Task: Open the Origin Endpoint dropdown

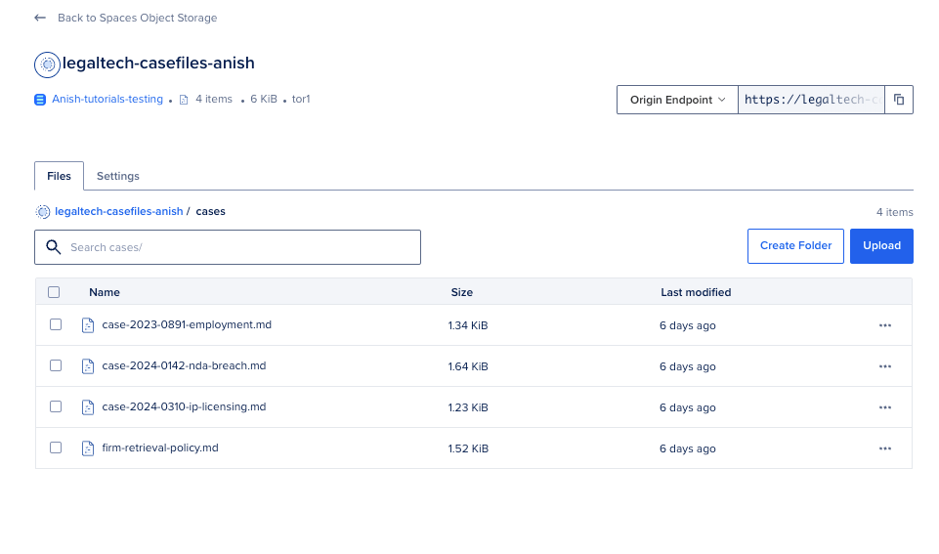Action: click(677, 100)
